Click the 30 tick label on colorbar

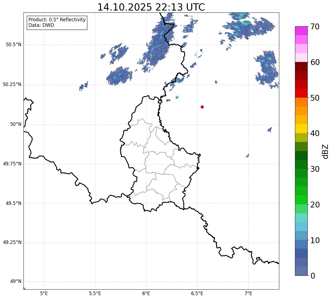(315, 169)
